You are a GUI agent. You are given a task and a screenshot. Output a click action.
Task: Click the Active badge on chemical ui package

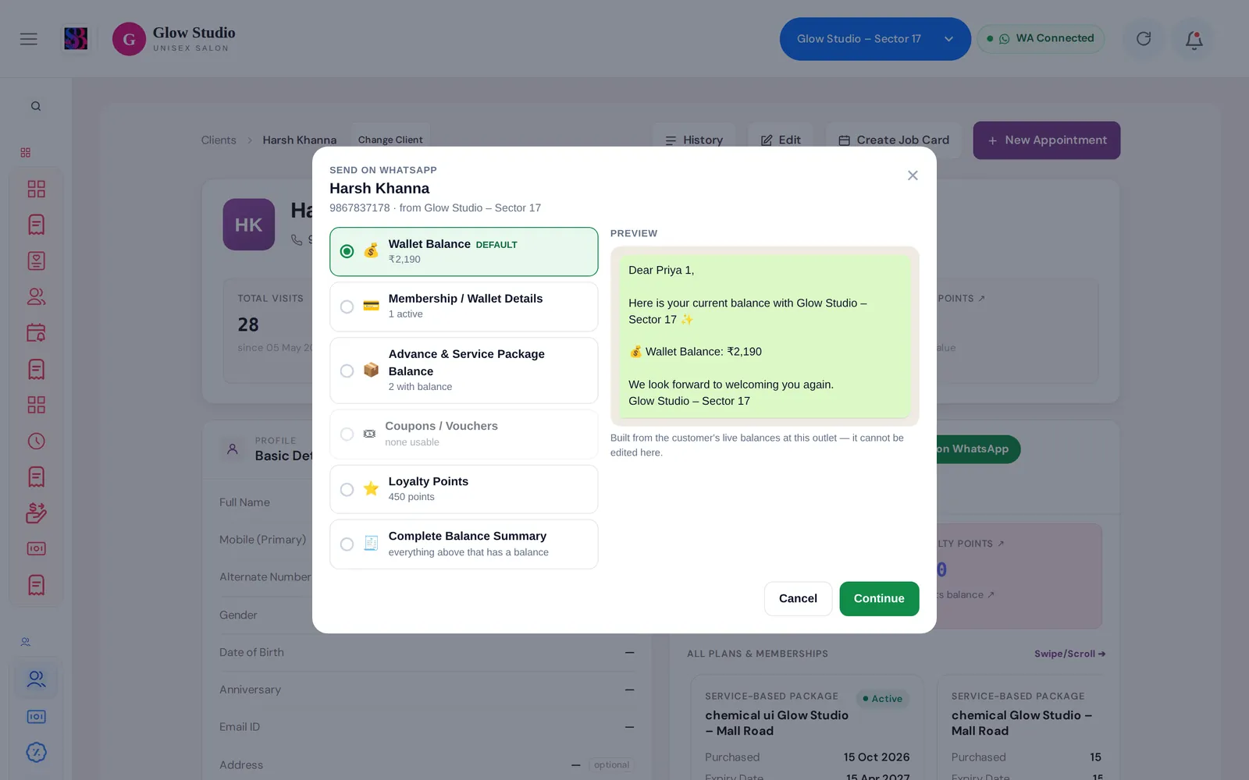(883, 699)
